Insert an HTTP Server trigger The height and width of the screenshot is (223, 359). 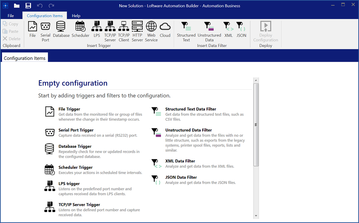click(137, 31)
